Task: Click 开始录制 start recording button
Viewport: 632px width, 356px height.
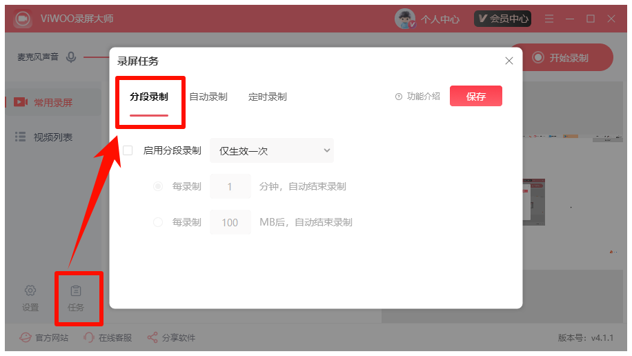Action: (568, 57)
